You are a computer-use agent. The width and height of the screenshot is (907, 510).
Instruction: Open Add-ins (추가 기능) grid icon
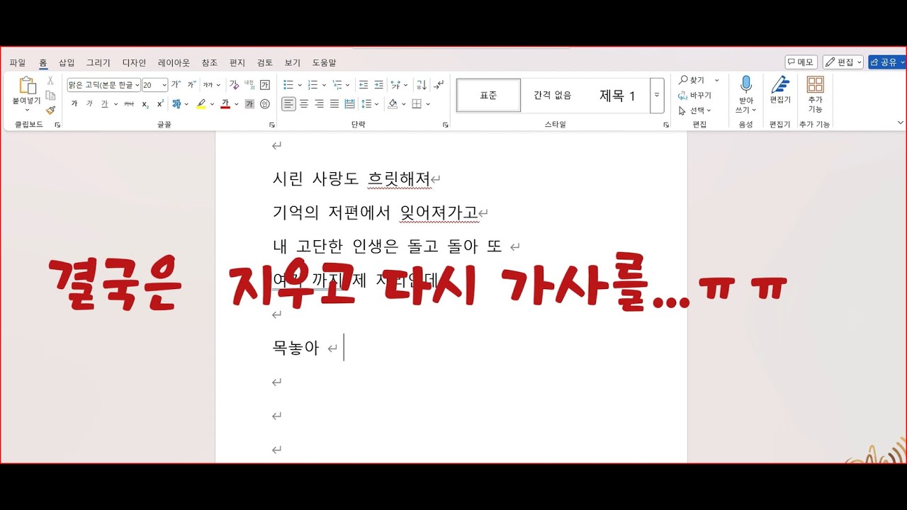tap(816, 84)
